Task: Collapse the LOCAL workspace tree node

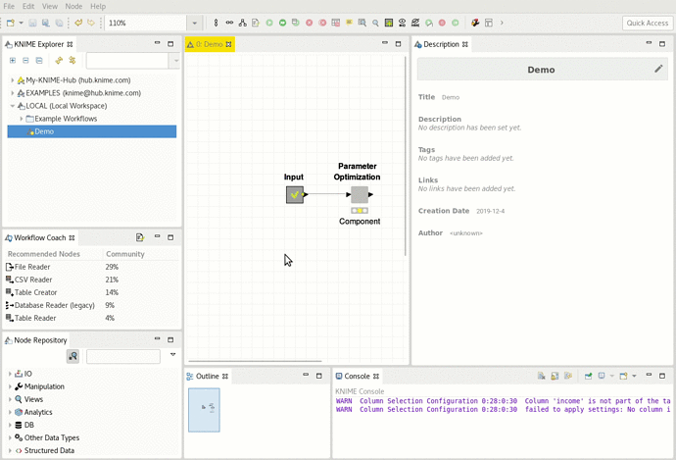Action: pyautogui.click(x=12, y=106)
